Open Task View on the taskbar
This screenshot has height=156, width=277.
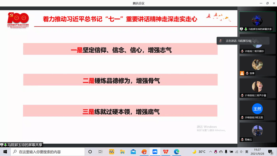100,152
